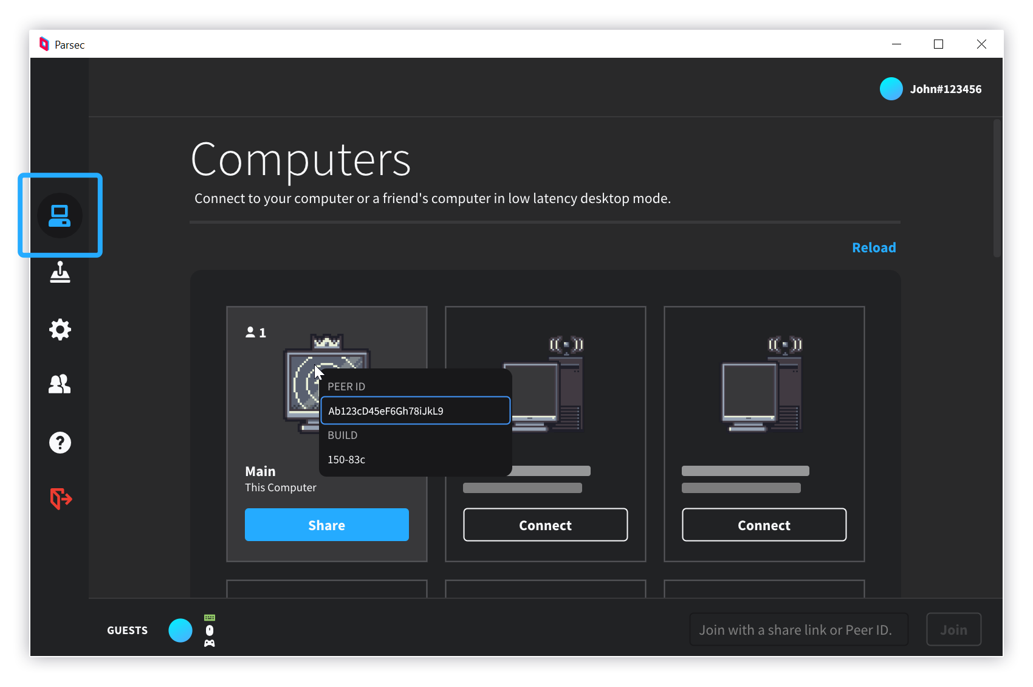The image size is (1033, 687).
Task: Open the Arcade joystick icon
Action: tap(60, 272)
